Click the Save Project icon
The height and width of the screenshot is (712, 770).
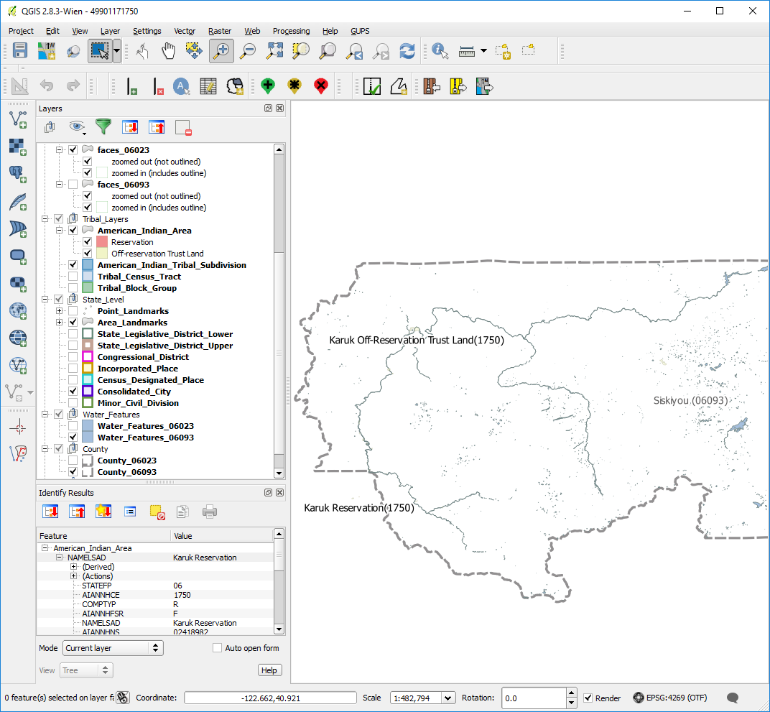point(19,51)
